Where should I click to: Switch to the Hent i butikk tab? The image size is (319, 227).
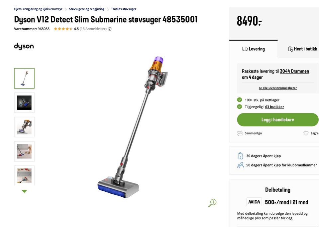coord(302,49)
